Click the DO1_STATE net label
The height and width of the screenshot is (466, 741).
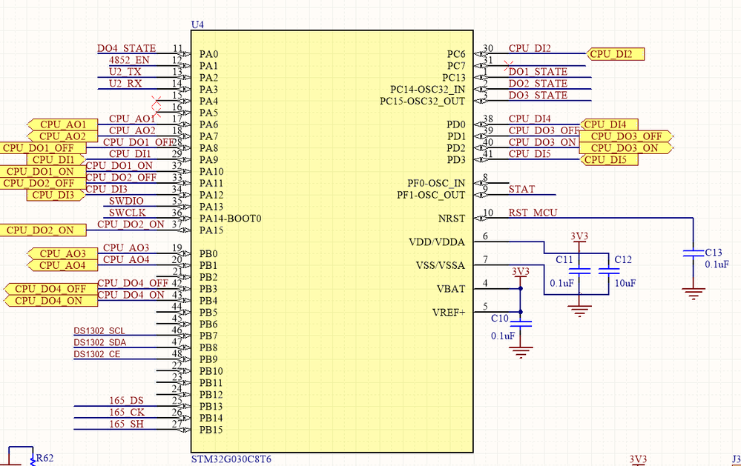point(538,72)
